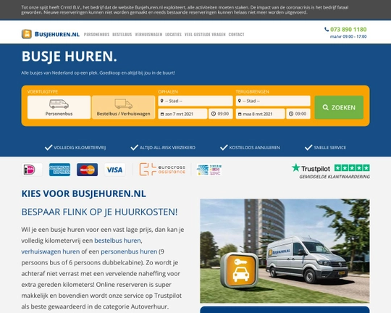
Task: Click the Busjehuren.nl logo
Action: (51, 34)
